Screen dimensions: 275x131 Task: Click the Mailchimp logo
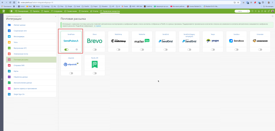click(119, 41)
